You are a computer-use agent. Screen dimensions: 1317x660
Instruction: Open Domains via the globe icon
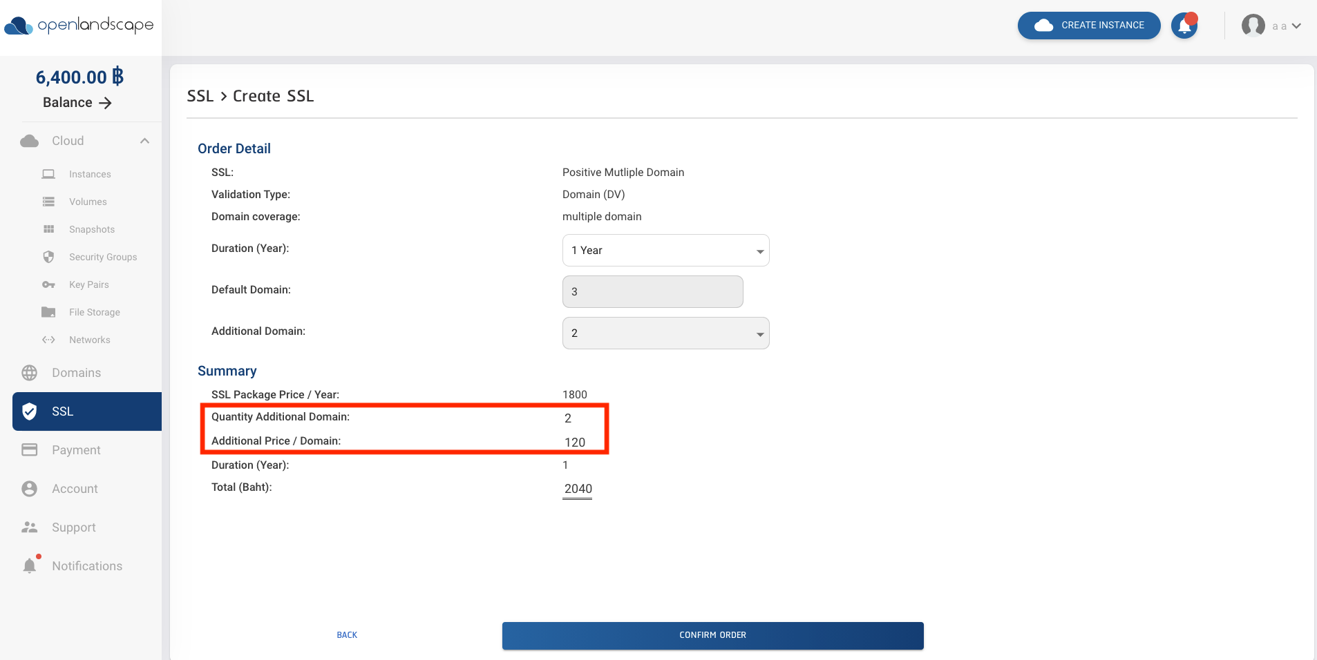pos(30,372)
